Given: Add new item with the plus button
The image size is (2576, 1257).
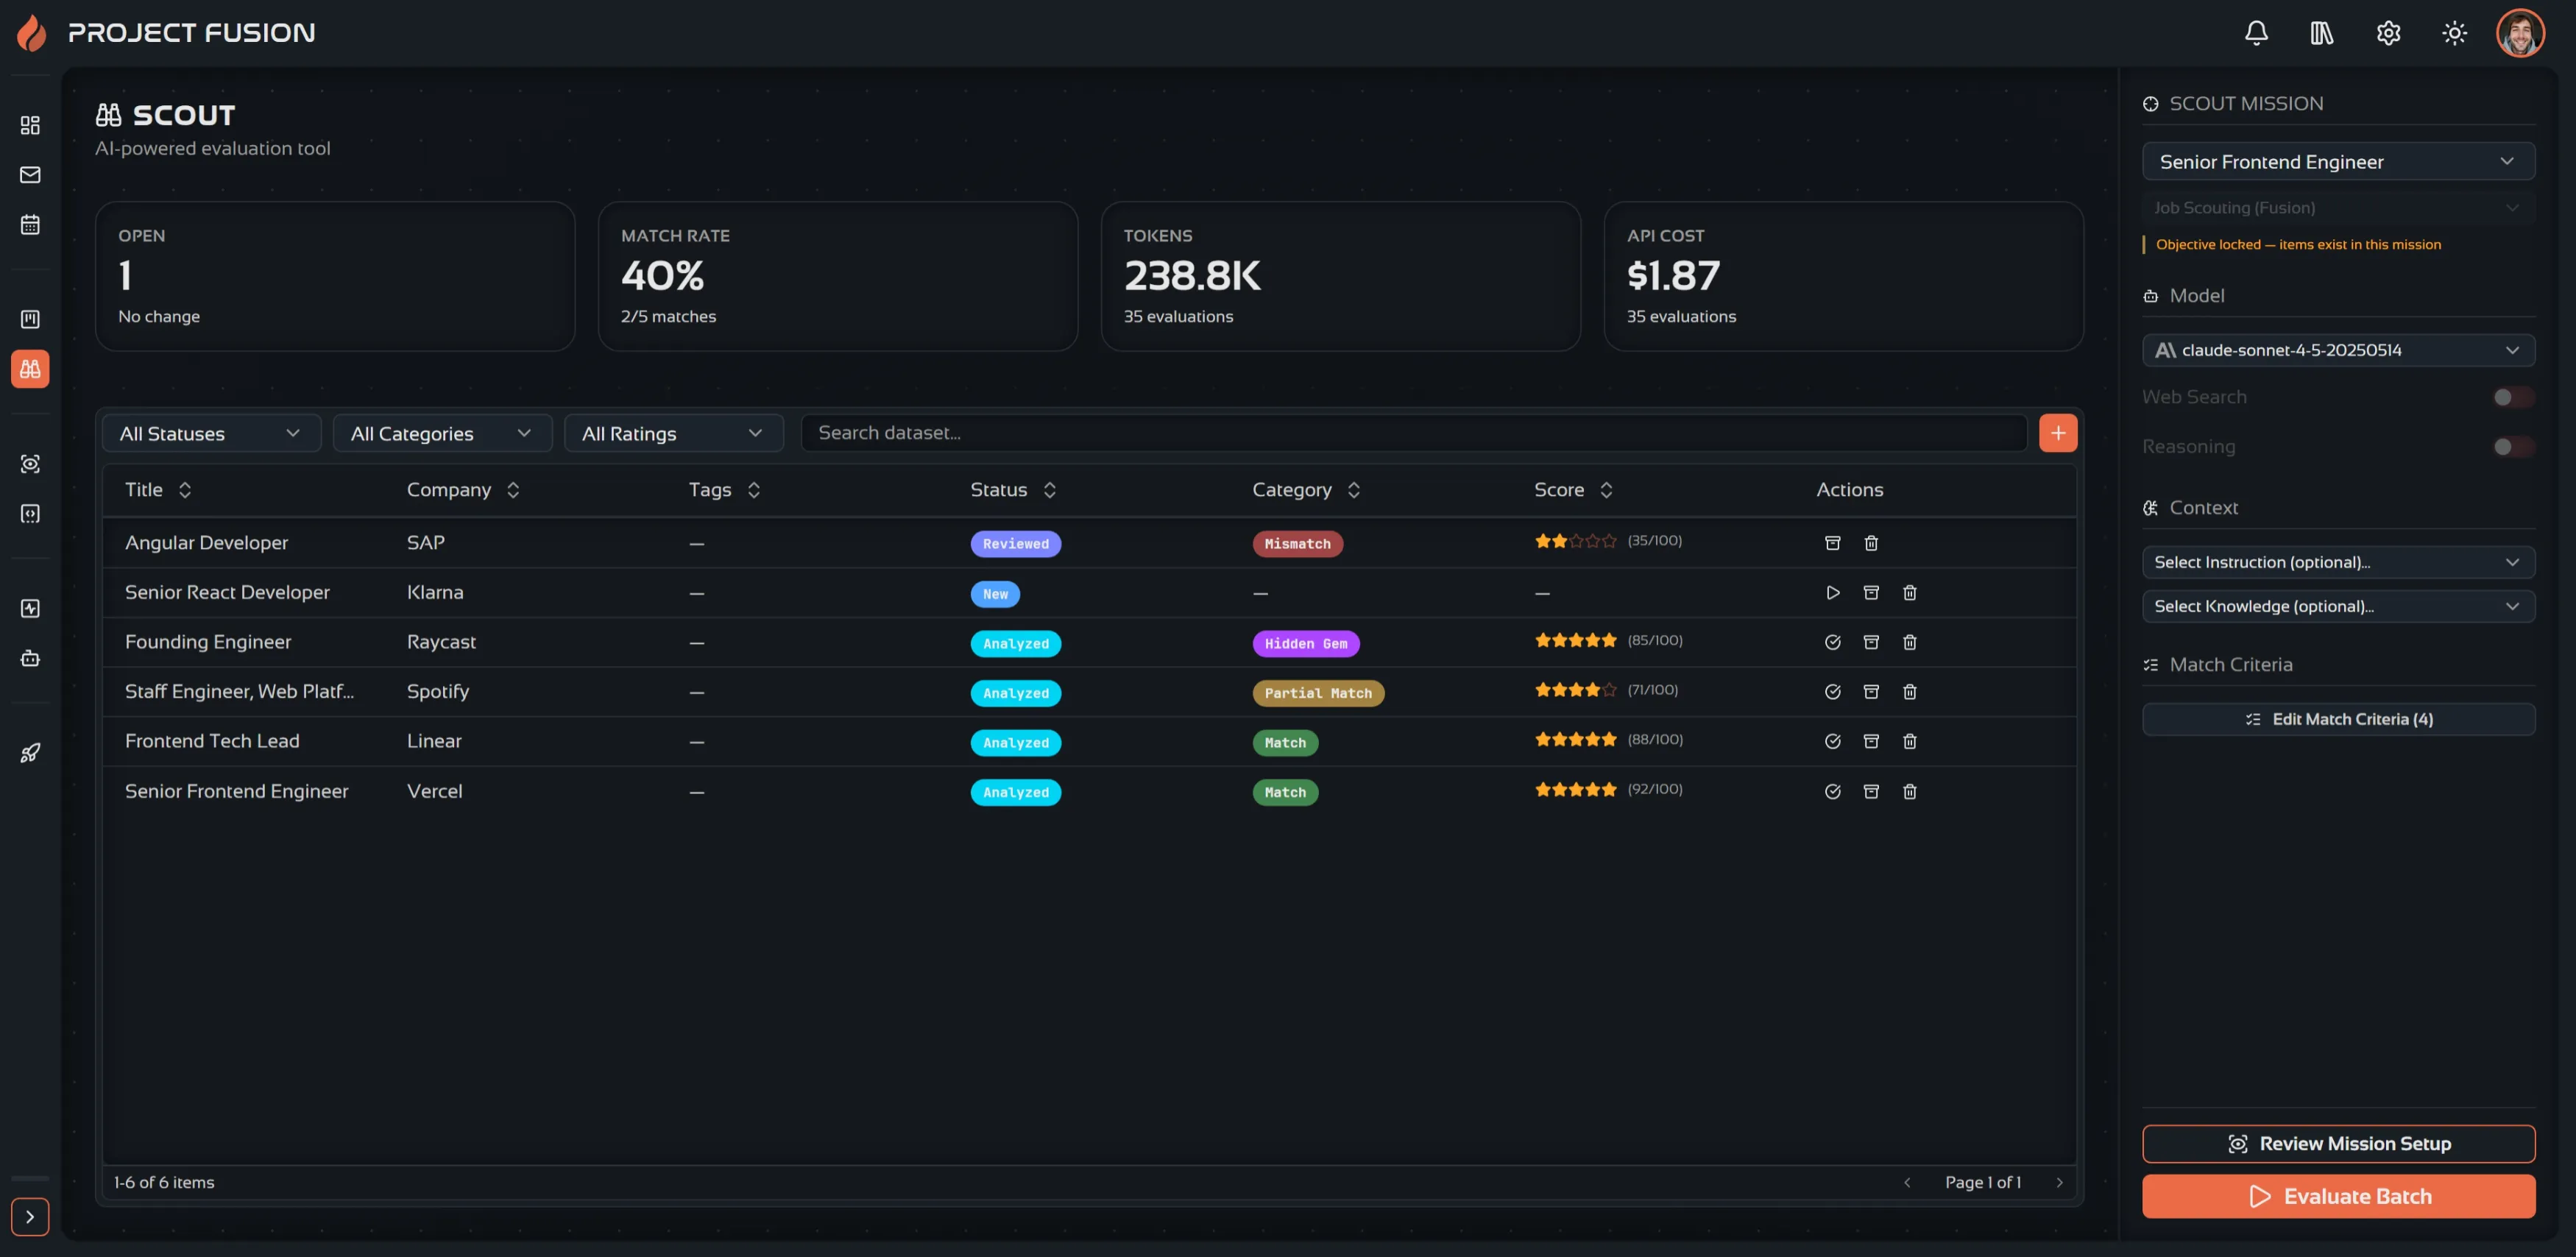Looking at the screenshot, I should tap(2058, 433).
